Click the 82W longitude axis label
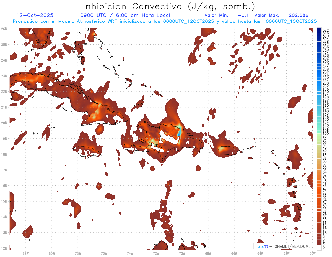The image size is (332, 257). (26, 253)
